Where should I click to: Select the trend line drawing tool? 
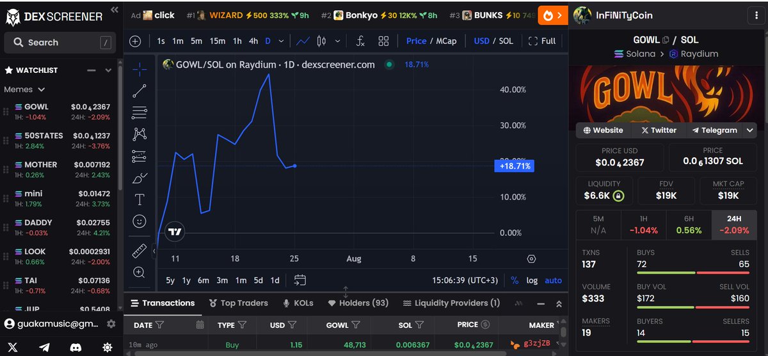click(139, 91)
